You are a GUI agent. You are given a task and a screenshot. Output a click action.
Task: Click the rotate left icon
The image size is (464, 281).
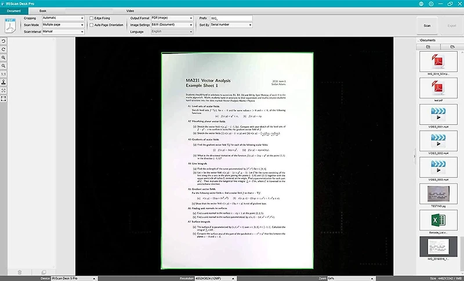click(x=4, y=41)
